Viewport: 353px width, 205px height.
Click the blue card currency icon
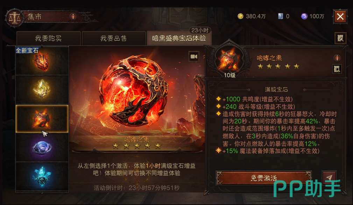click(281, 16)
